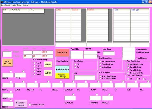Click the Return menu item
Image resolution: width=152 pixels, height=109 pixels.
25,5
